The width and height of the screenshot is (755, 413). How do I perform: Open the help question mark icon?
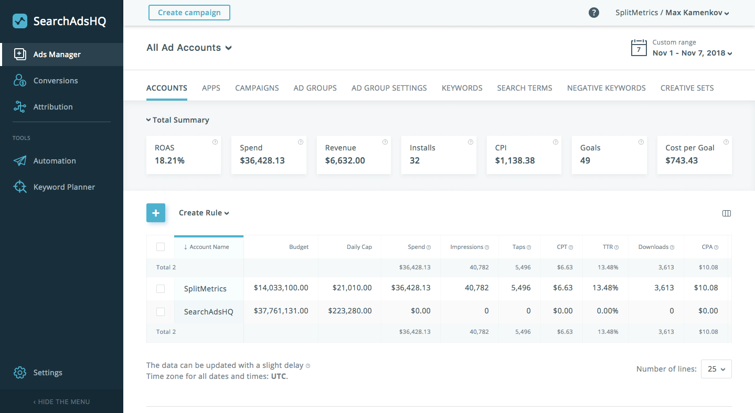(x=594, y=13)
